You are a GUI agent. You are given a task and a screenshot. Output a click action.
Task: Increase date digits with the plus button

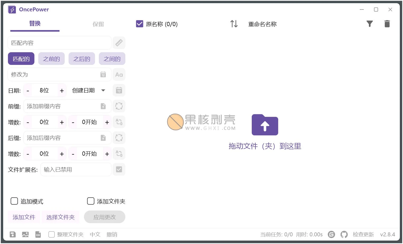click(62, 90)
